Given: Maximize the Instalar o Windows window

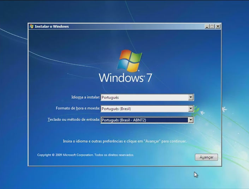Looking at the screenshot, I should pyautogui.click(x=212, y=26).
